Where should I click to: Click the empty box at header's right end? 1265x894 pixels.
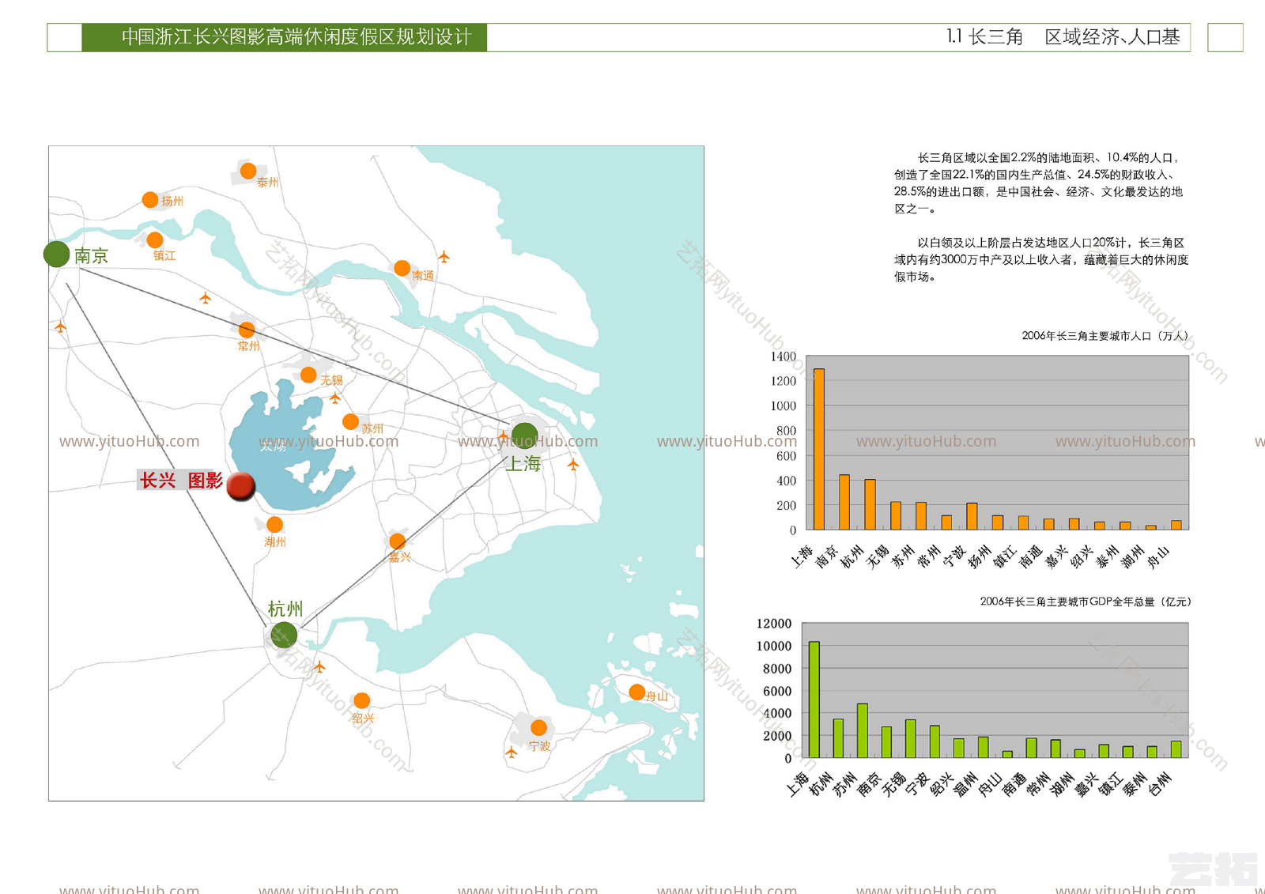1225,37
